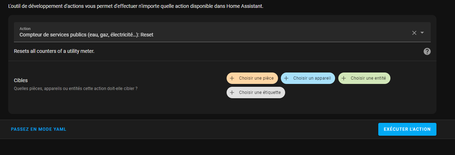This screenshot has height=155, width=455.
Task: Click the plus icon on Choisir un appareil
Action: pos(286,78)
